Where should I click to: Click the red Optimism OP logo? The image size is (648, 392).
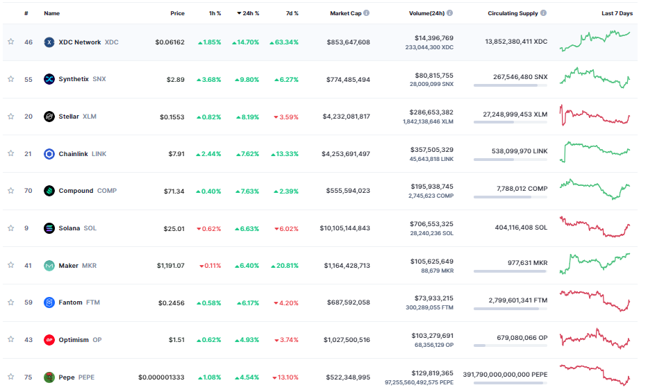(x=49, y=340)
